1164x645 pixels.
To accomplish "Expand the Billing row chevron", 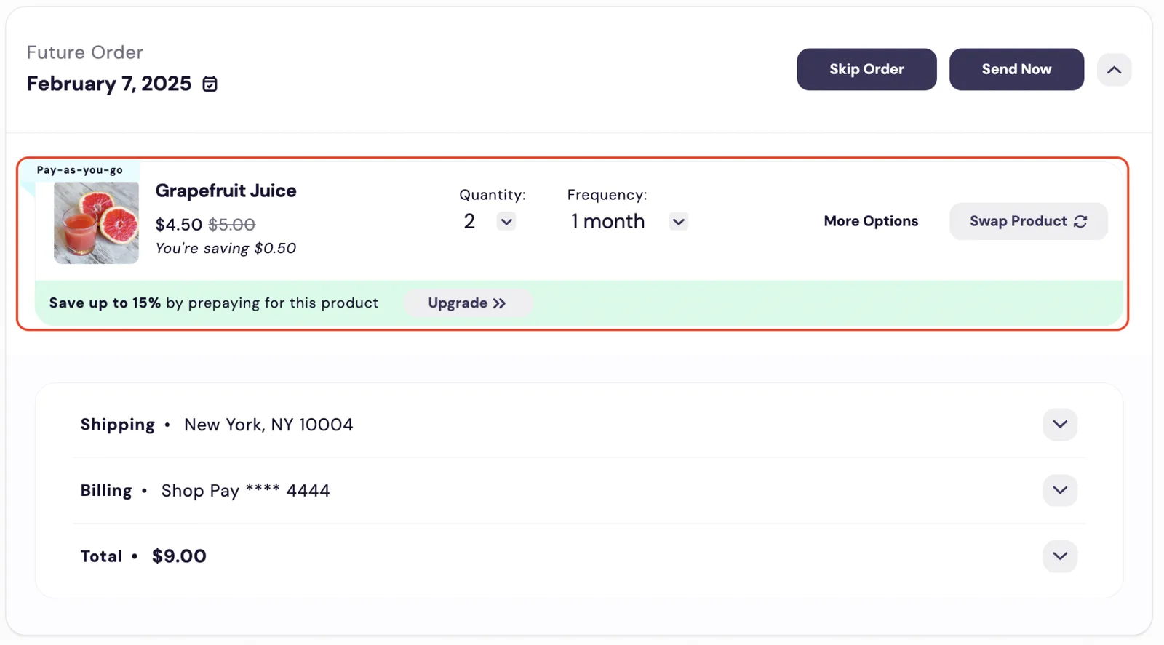I will click(1060, 490).
